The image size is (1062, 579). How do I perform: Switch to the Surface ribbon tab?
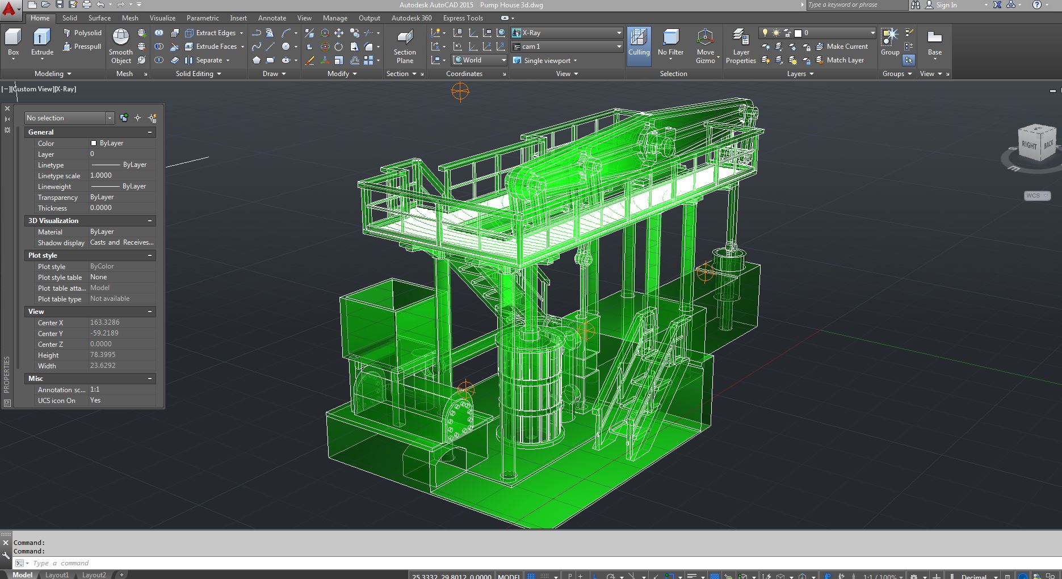[99, 18]
